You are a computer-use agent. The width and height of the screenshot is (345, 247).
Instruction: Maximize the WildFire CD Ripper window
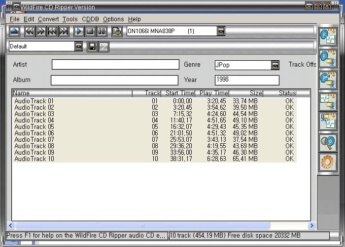pyautogui.click(x=318, y=6)
